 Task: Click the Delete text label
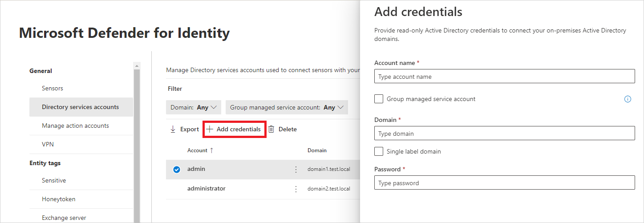(x=288, y=129)
